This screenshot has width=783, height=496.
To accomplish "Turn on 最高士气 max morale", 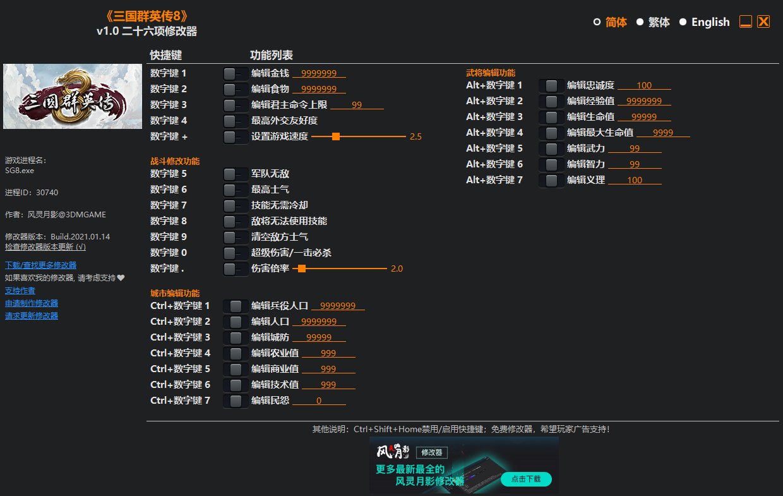I will tap(235, 189).
